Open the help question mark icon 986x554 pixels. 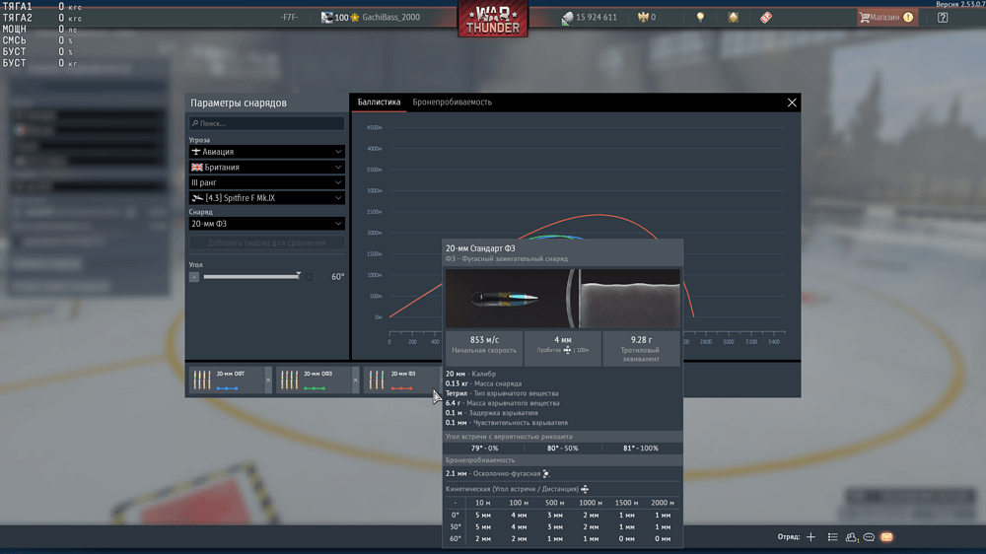coord(943,18)
